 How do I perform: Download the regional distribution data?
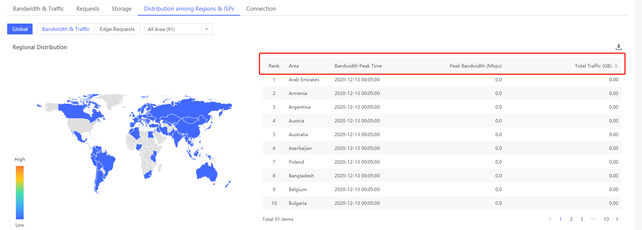[x=619, y=47]
